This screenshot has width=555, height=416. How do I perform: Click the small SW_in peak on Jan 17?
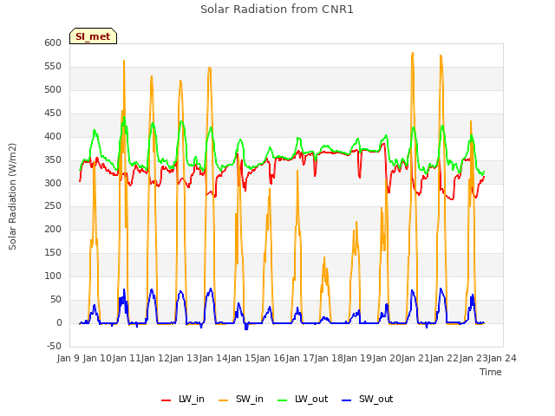pyautogui.click(x=323, y=258)
